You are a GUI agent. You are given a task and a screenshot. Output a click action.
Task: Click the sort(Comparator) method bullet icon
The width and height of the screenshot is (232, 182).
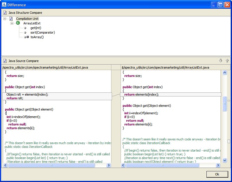(x=25, y=32)
